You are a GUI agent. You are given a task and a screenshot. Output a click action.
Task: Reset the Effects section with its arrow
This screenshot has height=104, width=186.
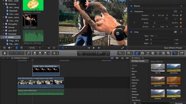(181, 6)
